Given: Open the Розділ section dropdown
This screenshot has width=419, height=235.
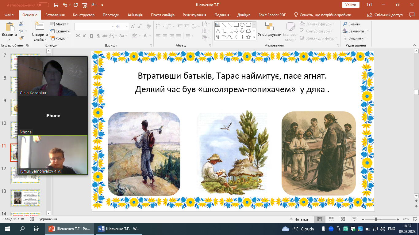Looking at the screenshot, I should click(x=60, y=38).
